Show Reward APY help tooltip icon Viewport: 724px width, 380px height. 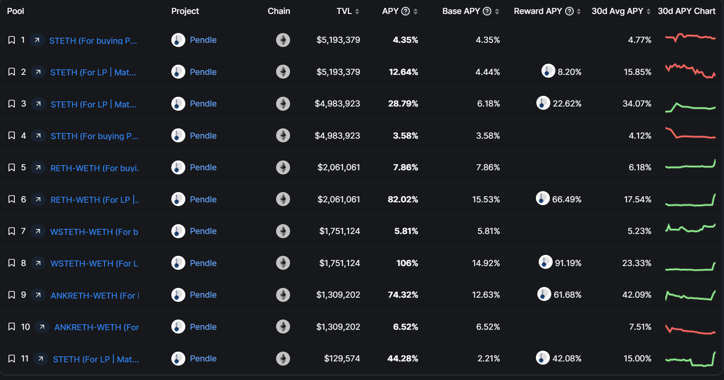569,11
